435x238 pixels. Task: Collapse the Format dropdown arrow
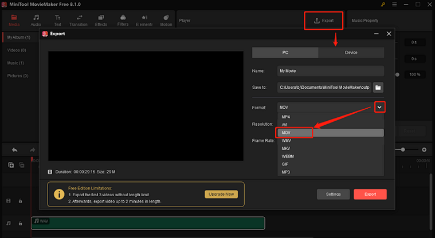379,107
